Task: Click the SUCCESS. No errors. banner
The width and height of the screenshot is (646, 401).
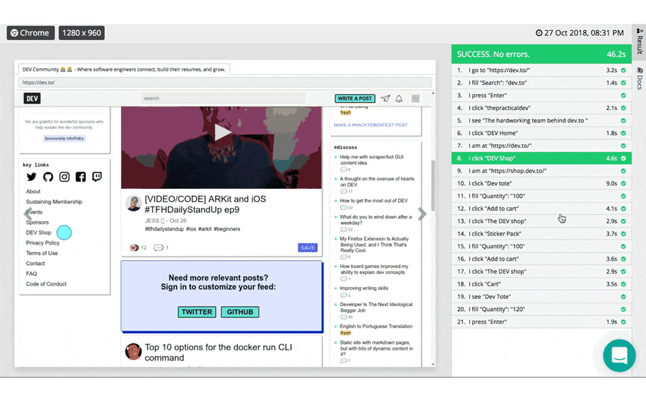Action: coord(541,54)
